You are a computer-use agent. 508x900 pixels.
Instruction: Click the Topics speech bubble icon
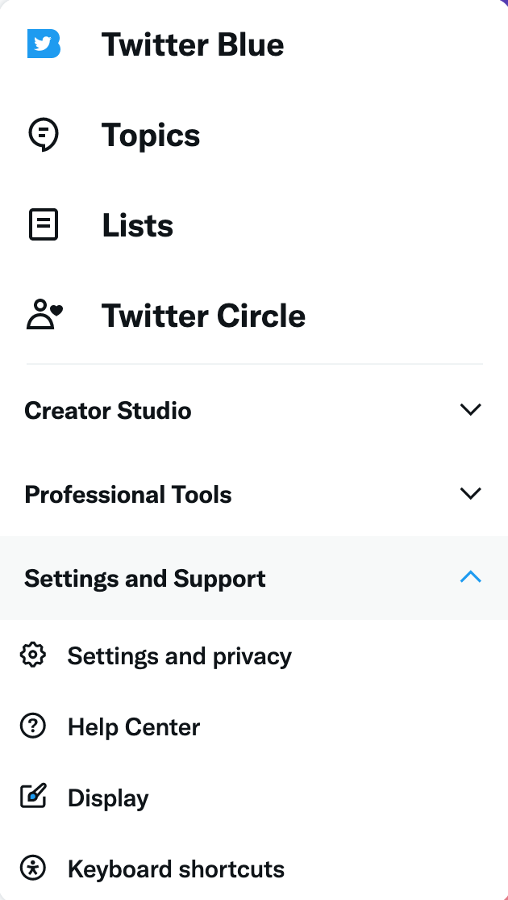tap(44, 135)
